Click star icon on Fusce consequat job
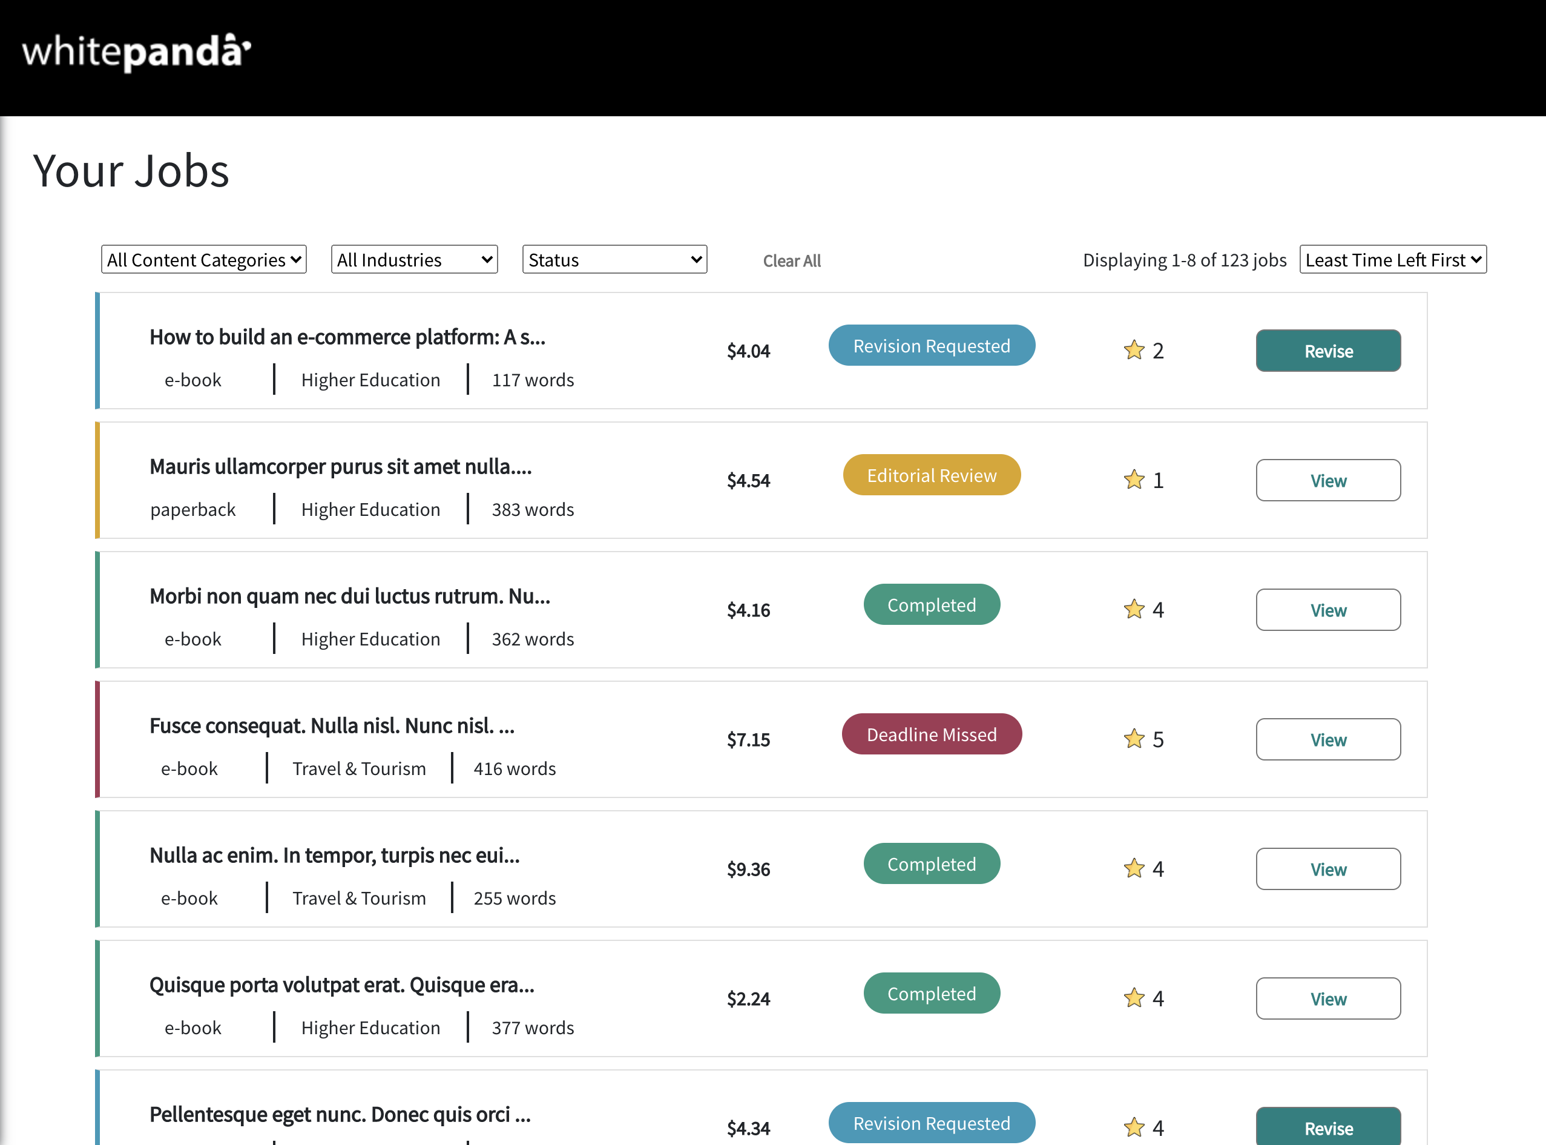The image size is (1546, 1145). [x=1134, y=739]
